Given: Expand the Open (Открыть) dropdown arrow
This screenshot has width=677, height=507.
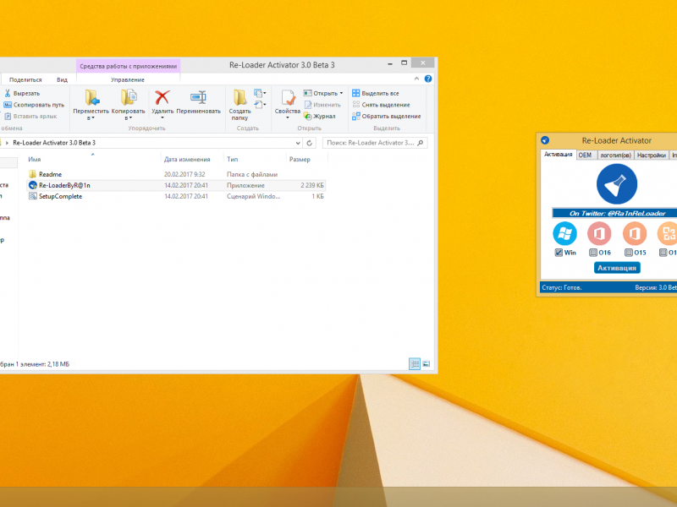Looking at the screenshot, I should pyautogui.click(x=341, y=93).
